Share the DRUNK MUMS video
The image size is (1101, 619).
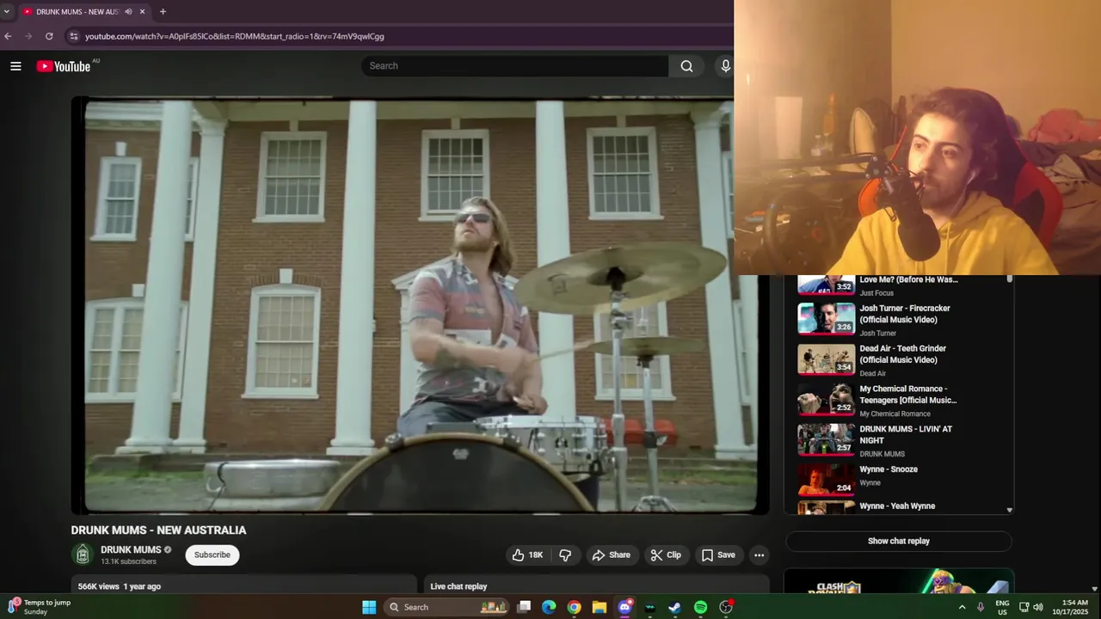point(612,555)
